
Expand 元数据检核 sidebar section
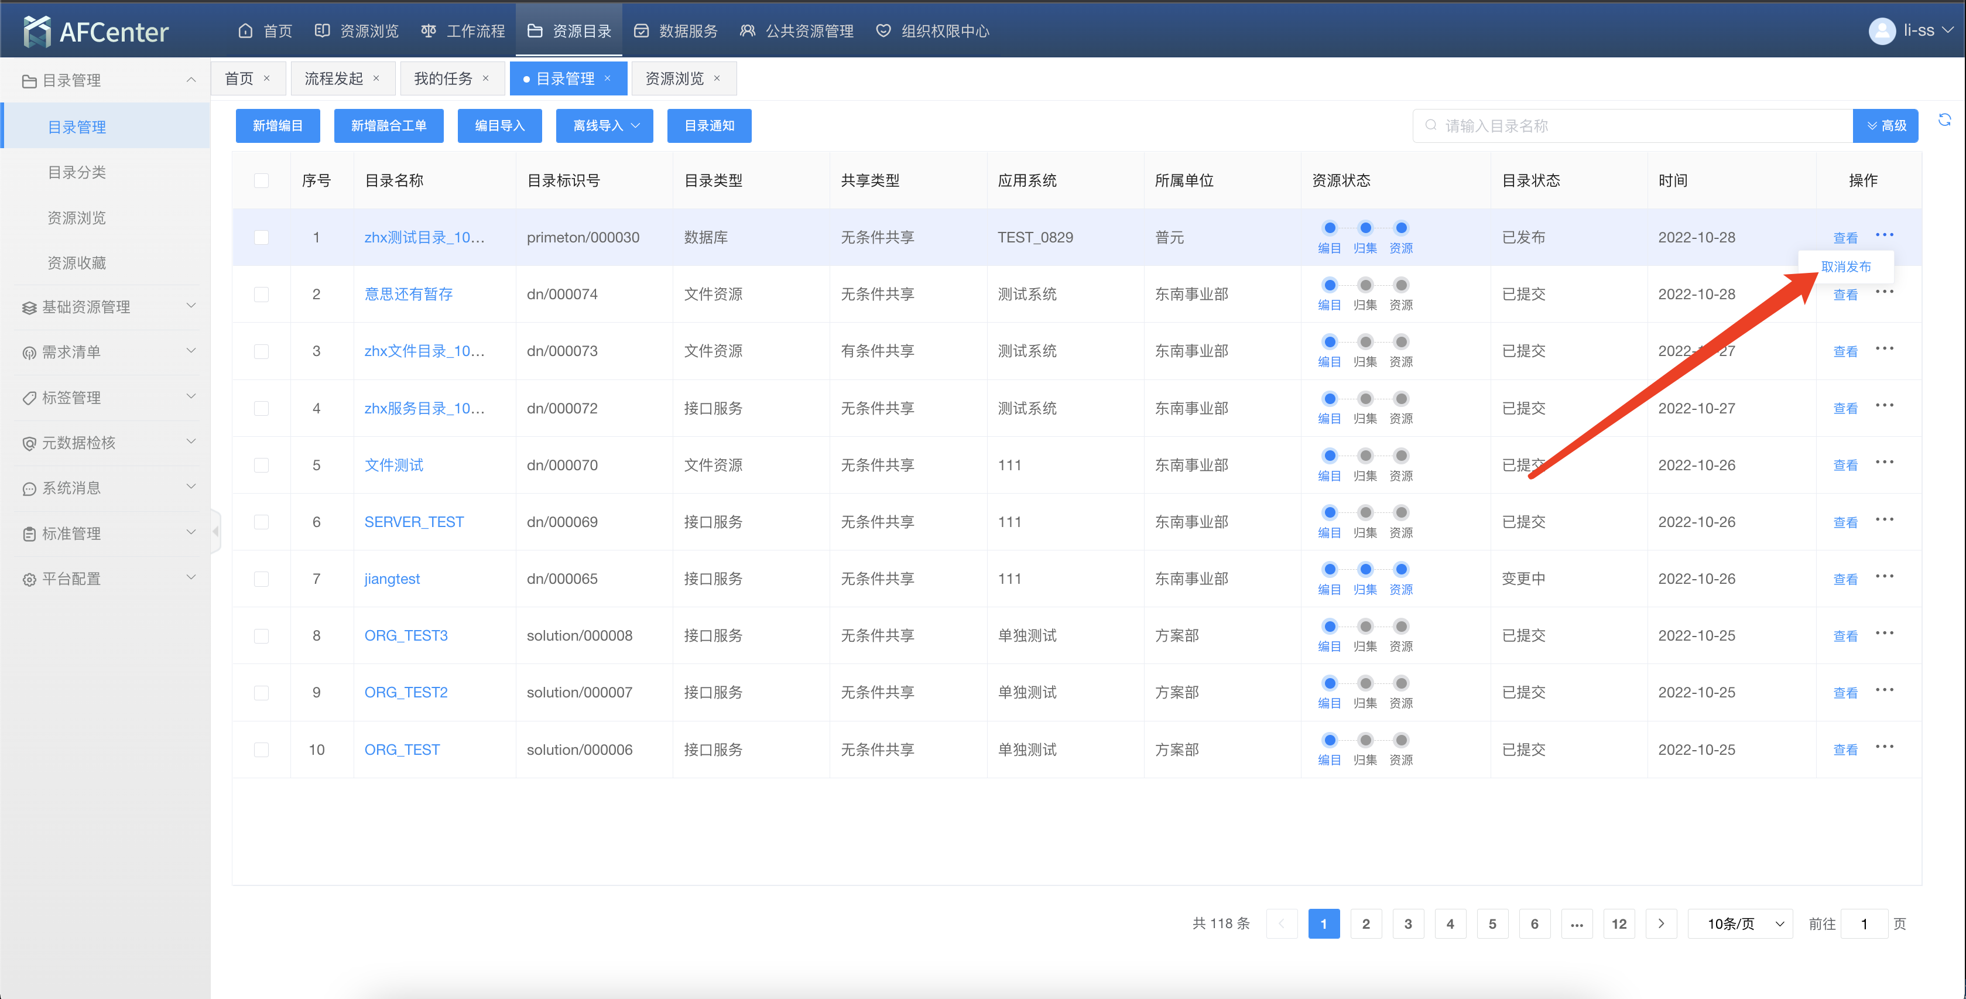(x=105, y=443)
